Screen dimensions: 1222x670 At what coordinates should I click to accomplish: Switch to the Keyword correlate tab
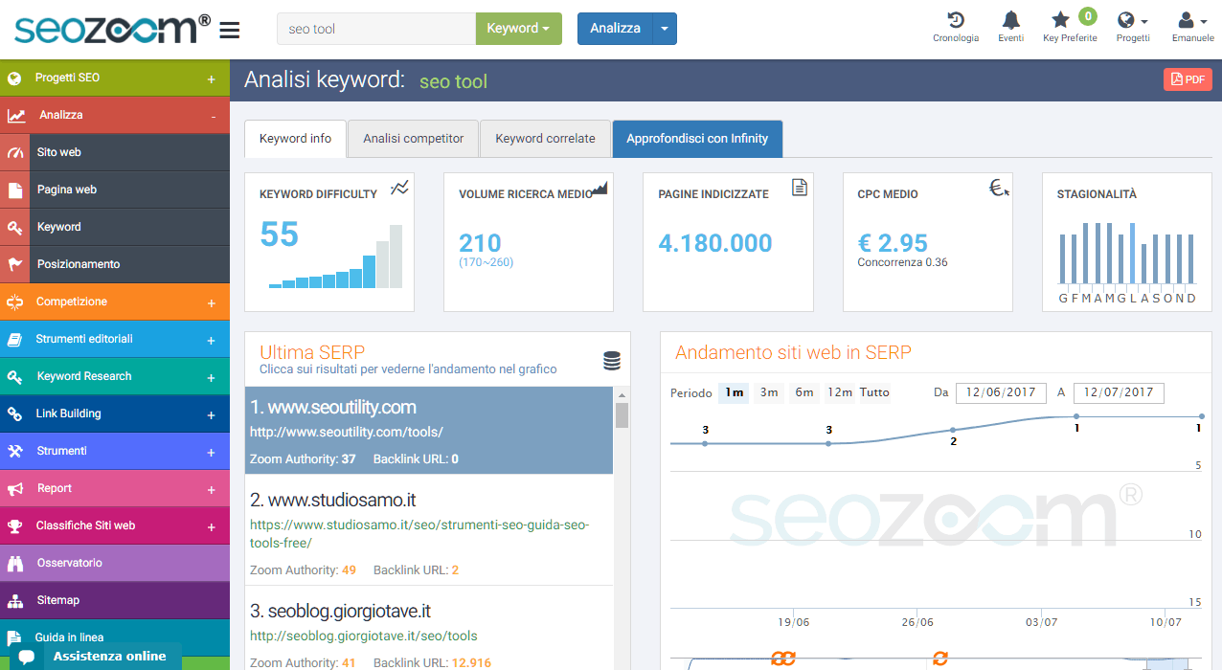pyautogui.click(x=545, y=139)
